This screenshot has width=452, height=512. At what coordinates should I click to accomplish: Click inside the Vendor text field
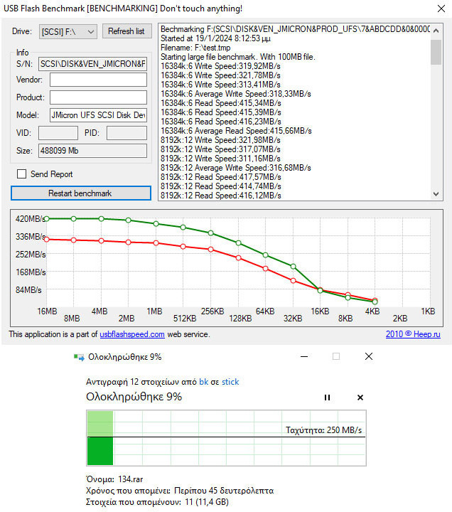pyautogui.click(x=98, y=80)
